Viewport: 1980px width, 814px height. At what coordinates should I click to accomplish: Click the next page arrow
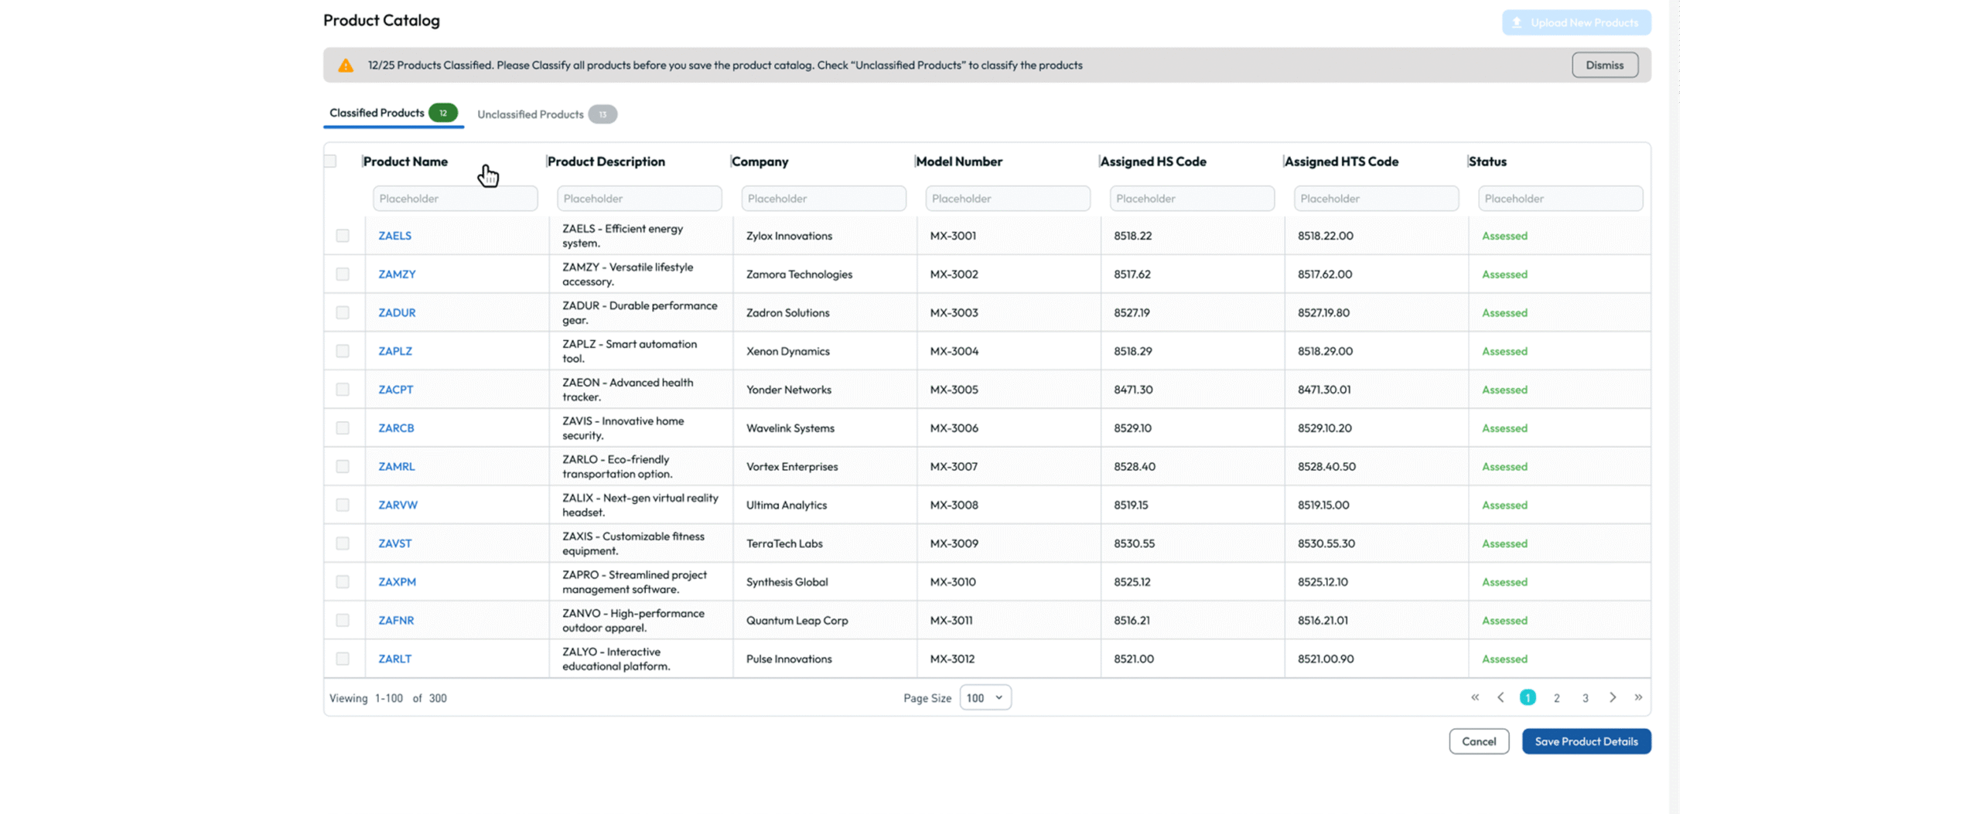pyautogui.click(x=1613, y=697)
